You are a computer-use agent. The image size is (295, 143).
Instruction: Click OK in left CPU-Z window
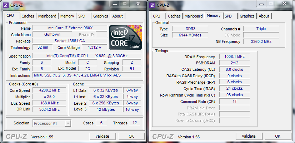click(131, 136)
